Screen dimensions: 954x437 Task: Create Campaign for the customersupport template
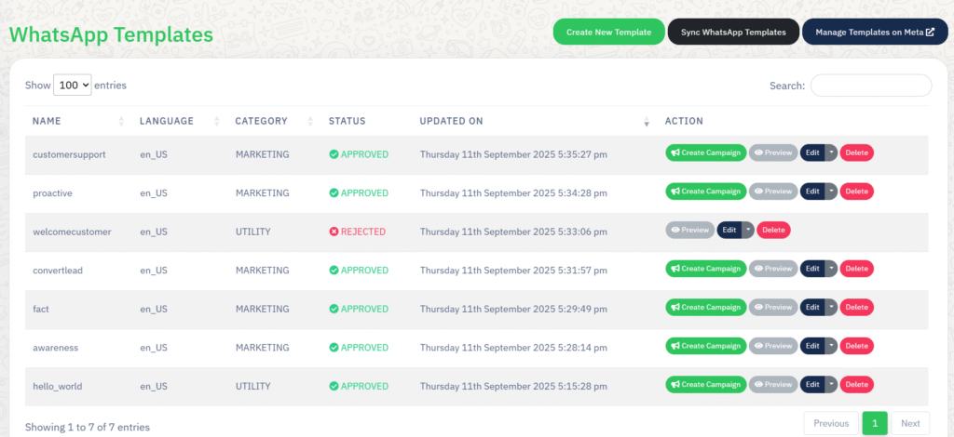706,152
